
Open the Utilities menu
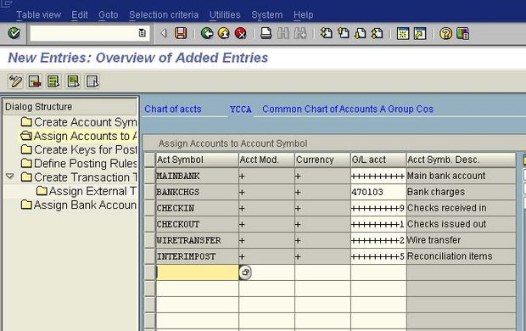(x=225, y=14)
